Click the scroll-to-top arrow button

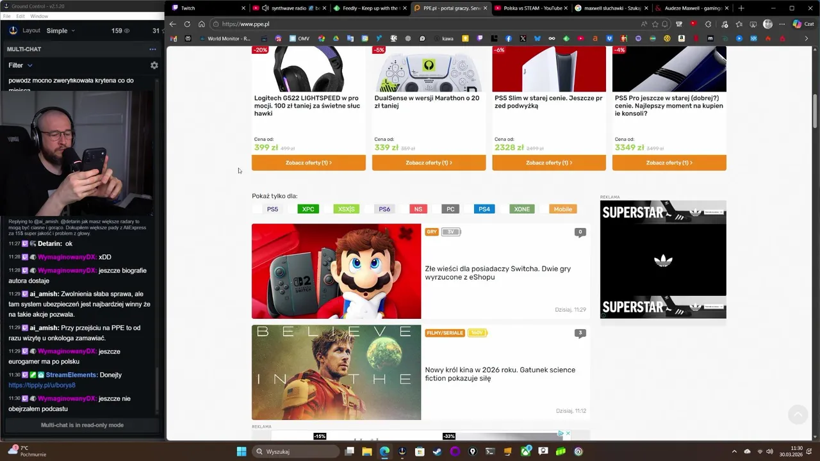coord(798,414)
